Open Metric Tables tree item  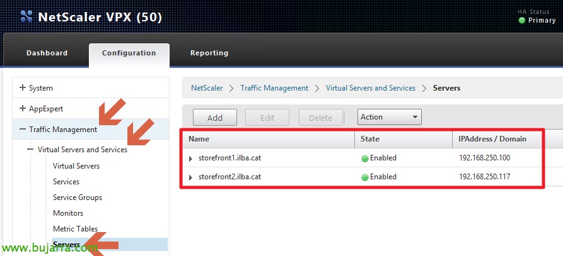[x=76, y=229]
